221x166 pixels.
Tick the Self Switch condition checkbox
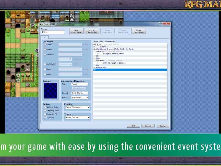[45, 64]
